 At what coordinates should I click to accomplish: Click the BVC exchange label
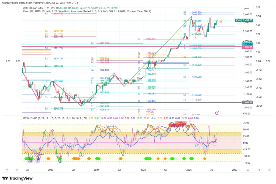[x=53, y=8]
